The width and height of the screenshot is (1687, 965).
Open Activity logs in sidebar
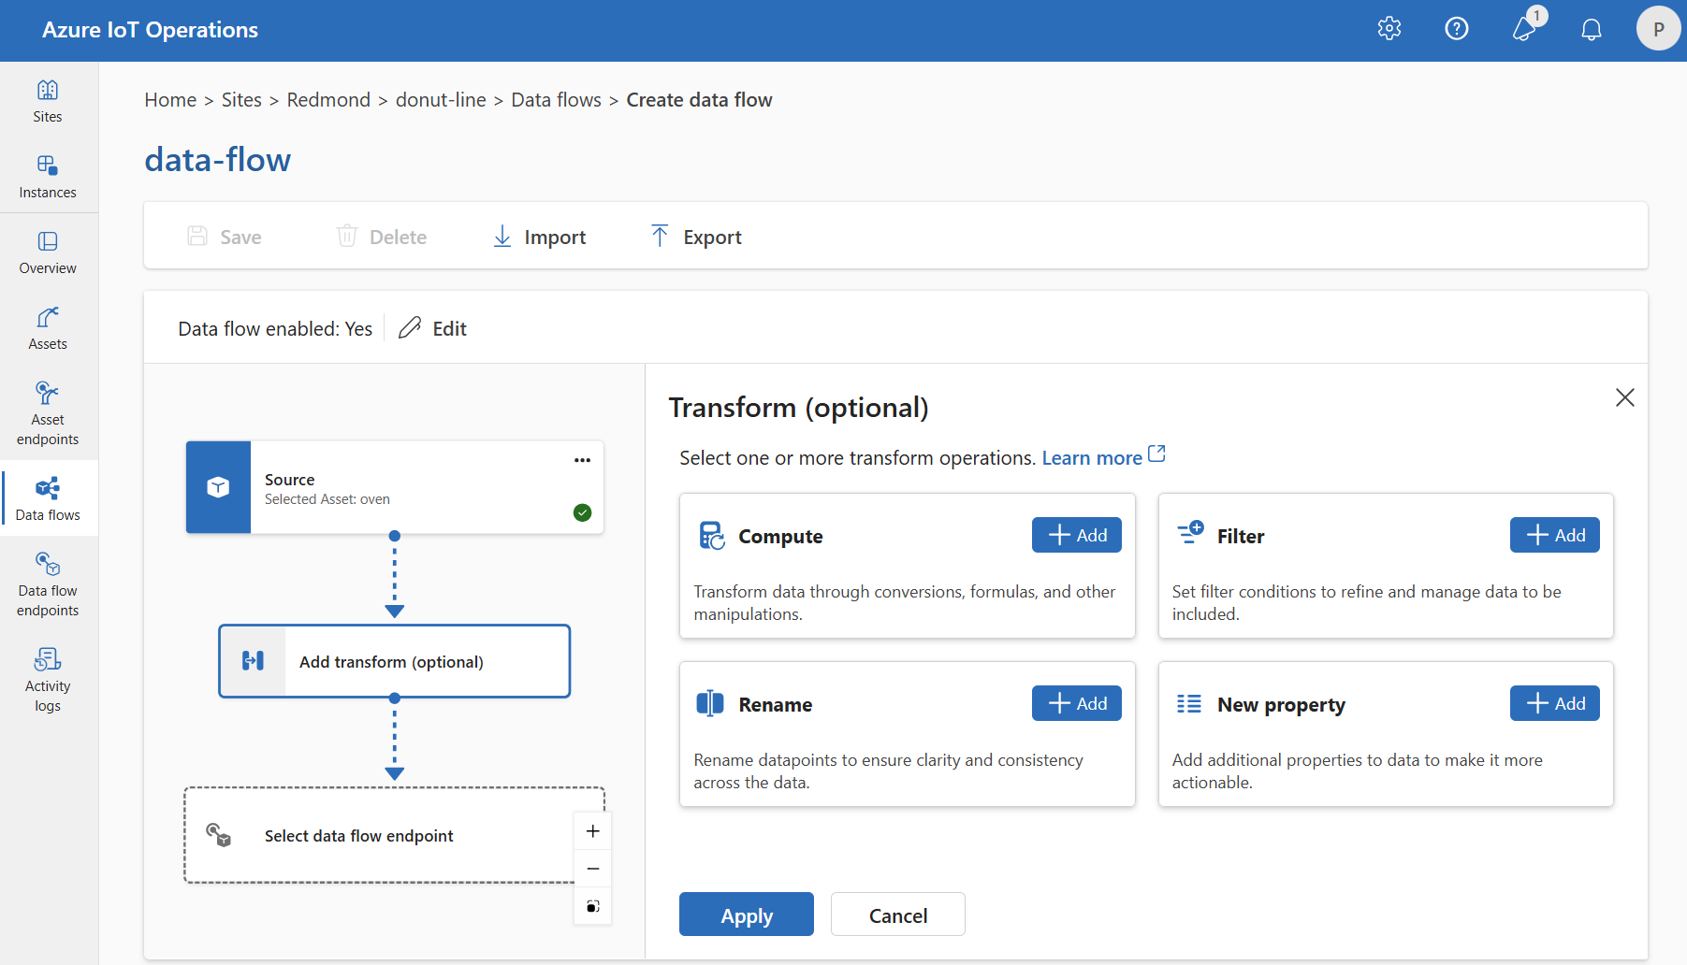tap(48, 680)
